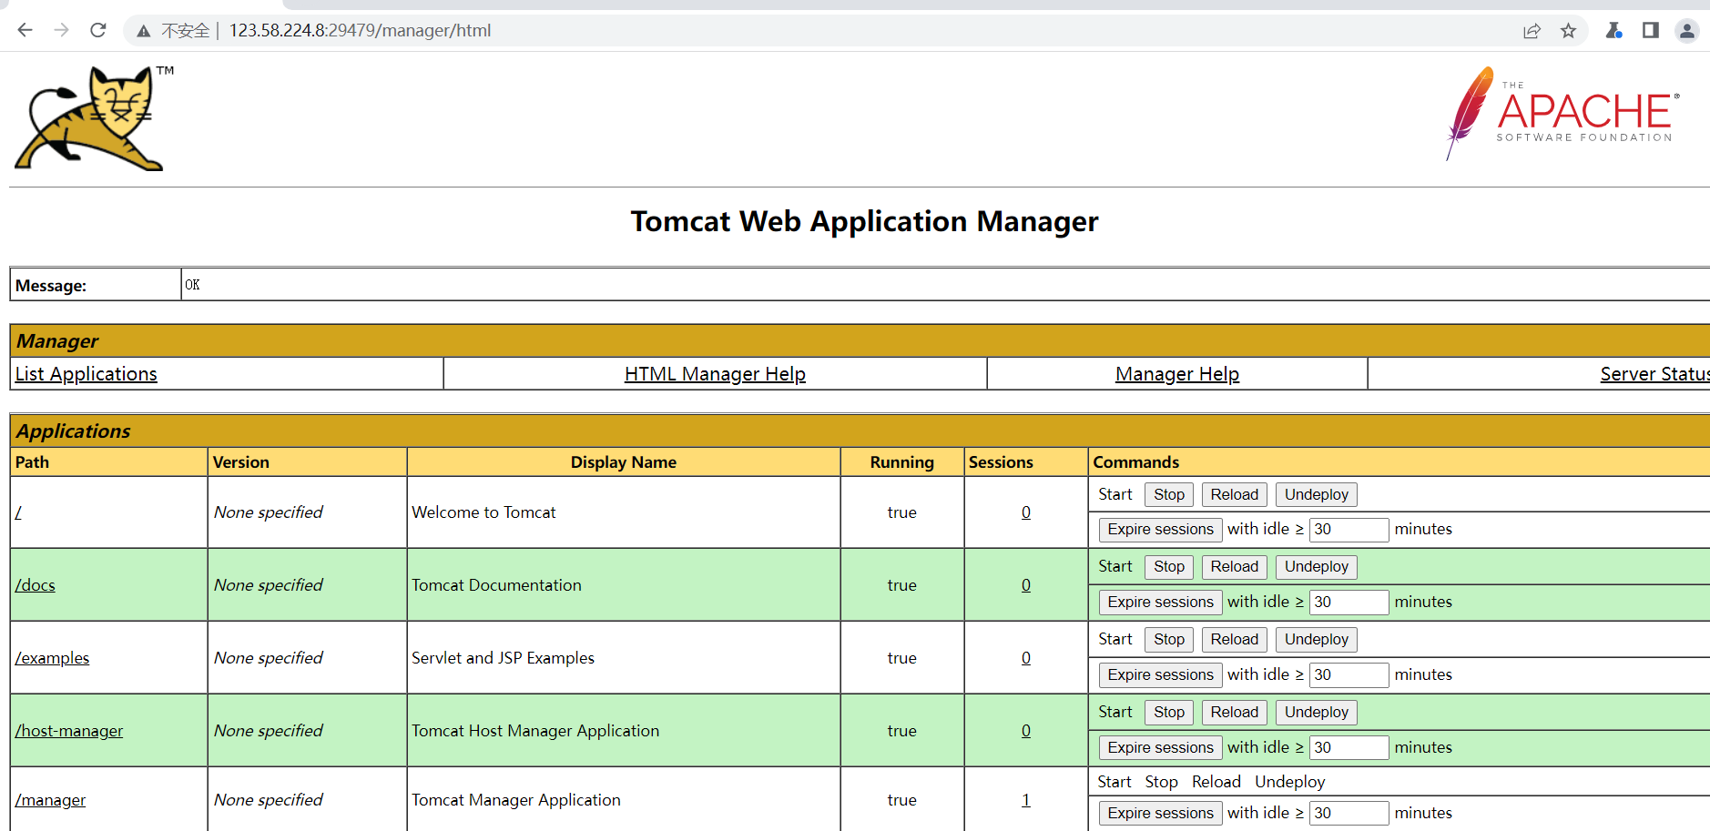Click the browser forward arrow
Viewport: 1710px width, 831px height.
61,30
